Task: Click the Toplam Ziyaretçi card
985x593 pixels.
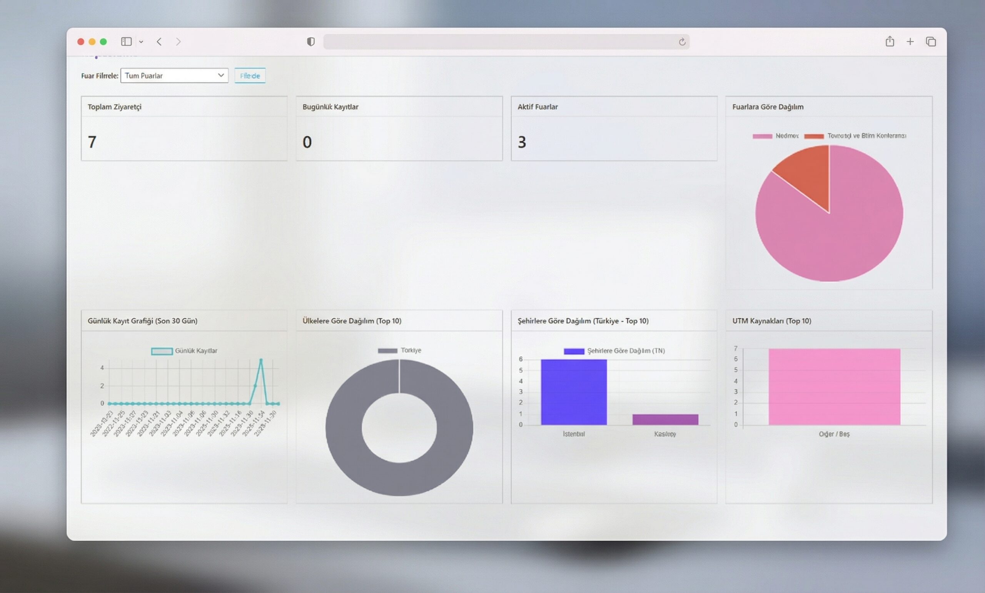Action: pos(184,128)
